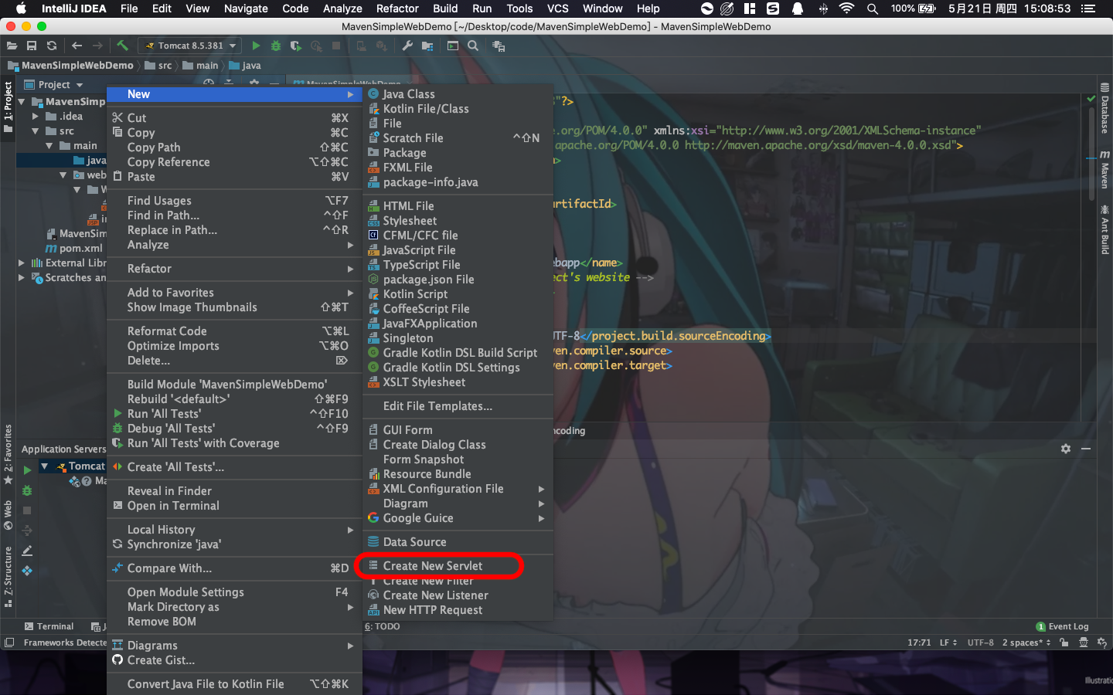Image resolution: width=1113 pixels, height=695 pixels.
Task: Toggle the Web tool window
Action: click(8, 516)
